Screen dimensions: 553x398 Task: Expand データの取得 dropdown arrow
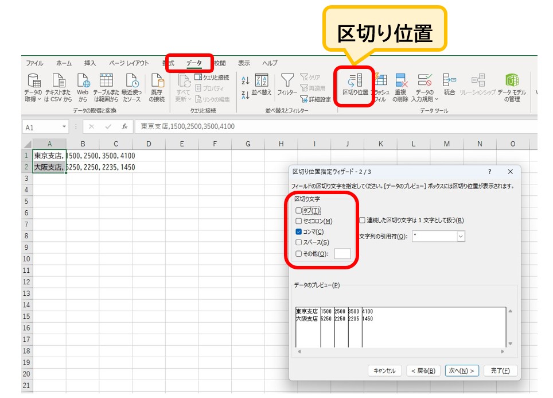[39, 99]
